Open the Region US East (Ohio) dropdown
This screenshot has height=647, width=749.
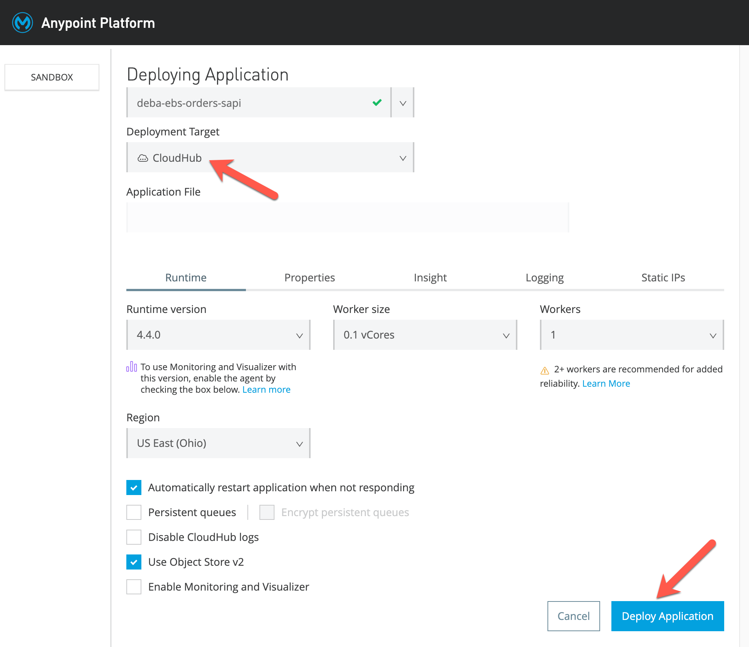(x=218, y=443)
